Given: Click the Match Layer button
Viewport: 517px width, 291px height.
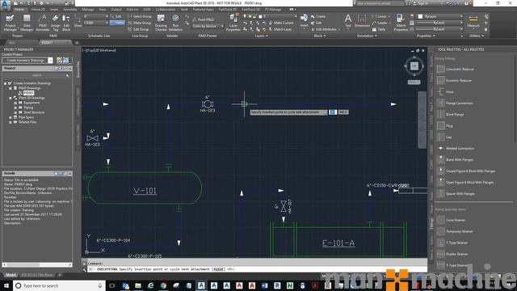Looking at the screenshot, I should click(280, 29).
